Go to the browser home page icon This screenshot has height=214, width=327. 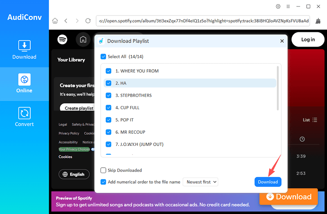[x=55, y=21]
